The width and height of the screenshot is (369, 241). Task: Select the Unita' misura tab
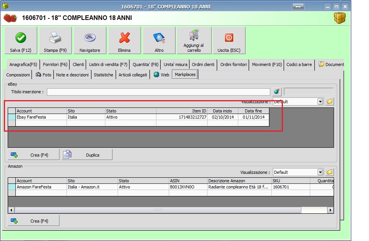tap(176, 64)
